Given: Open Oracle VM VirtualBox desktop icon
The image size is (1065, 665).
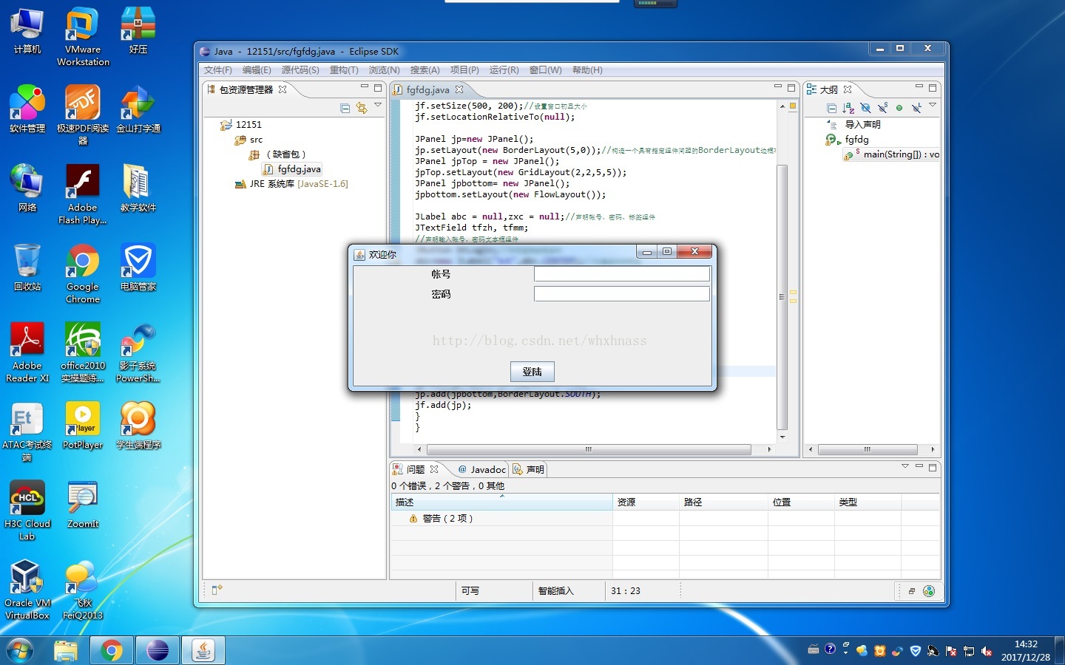Looking at the screenshot, I should click(27, 590).
